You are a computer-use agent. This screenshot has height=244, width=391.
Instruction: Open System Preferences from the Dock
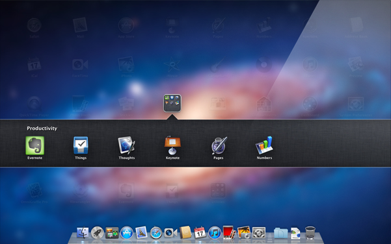259,233
